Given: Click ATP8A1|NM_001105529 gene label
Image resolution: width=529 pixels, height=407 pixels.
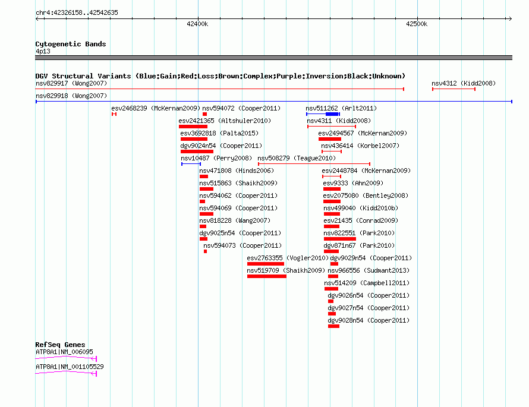Looking at the screenshot, I should click(x=70, y=367).
